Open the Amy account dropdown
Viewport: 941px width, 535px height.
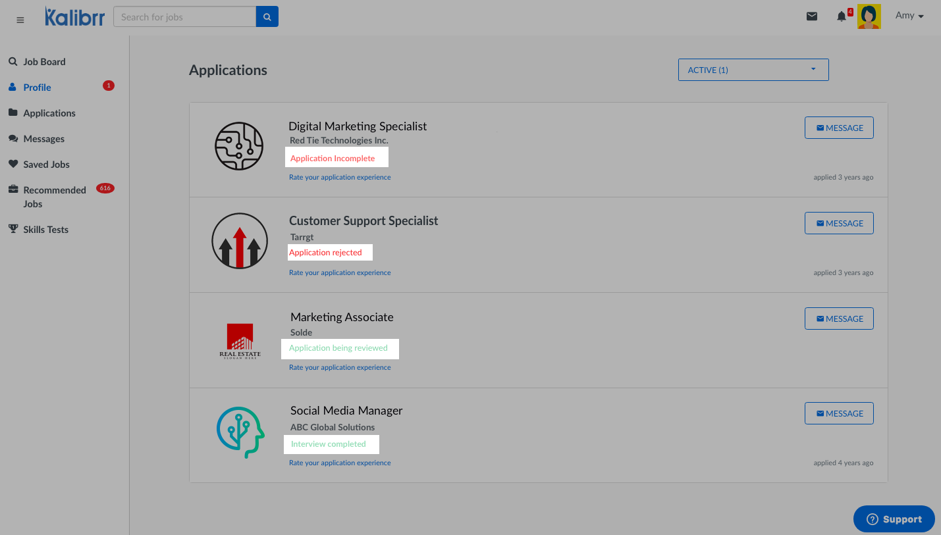[x=909, y=16]
